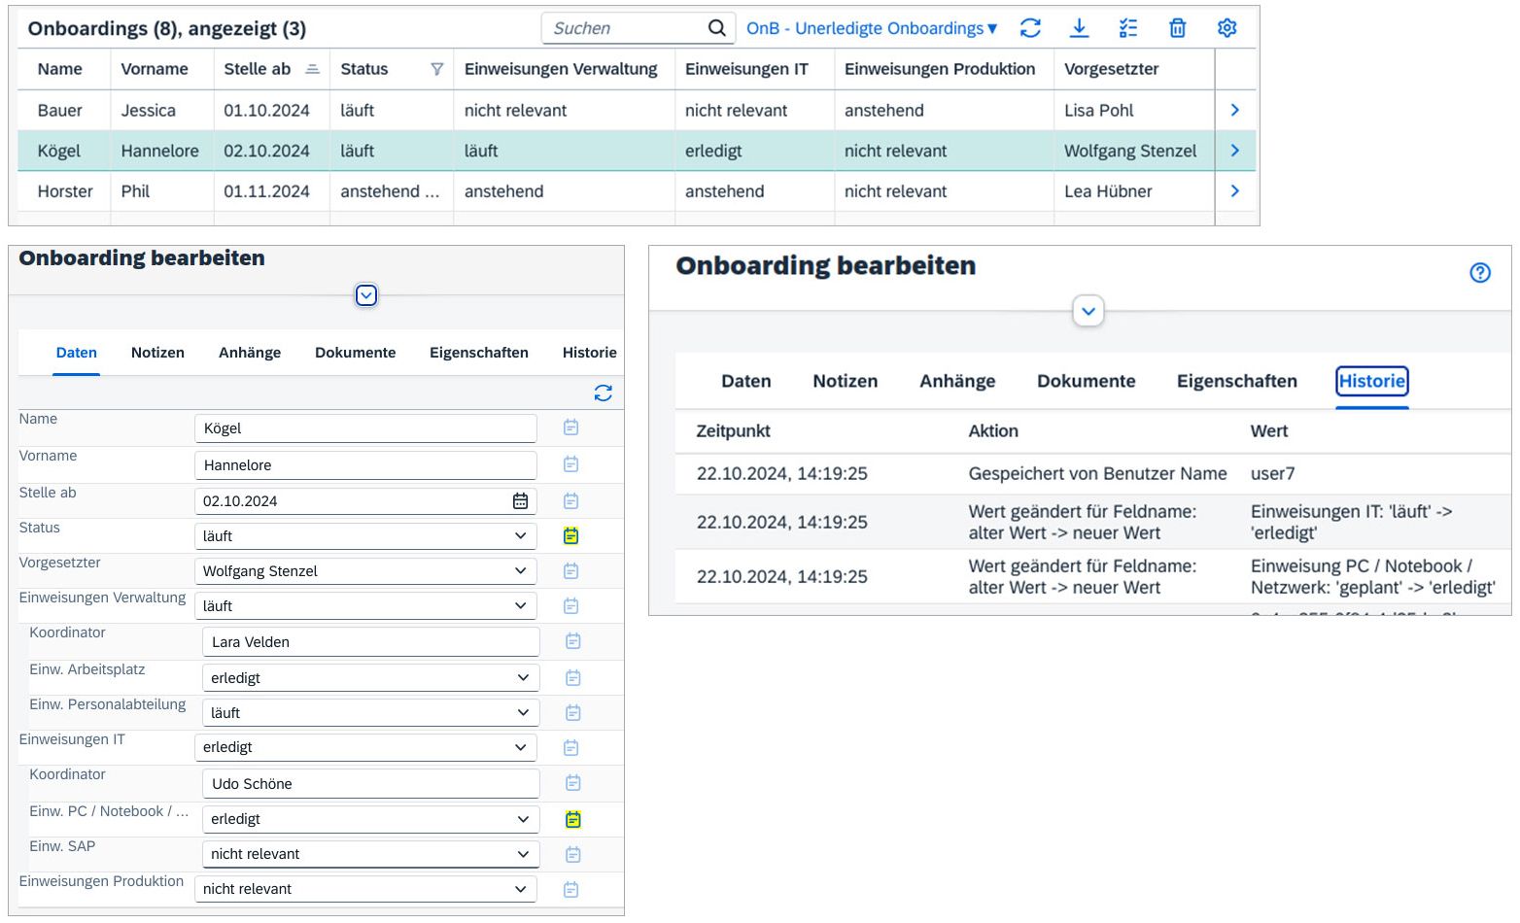
Task: Open the Vorgesetzter dropdown showing Wolfgang Stenzel
Action: 521,571
